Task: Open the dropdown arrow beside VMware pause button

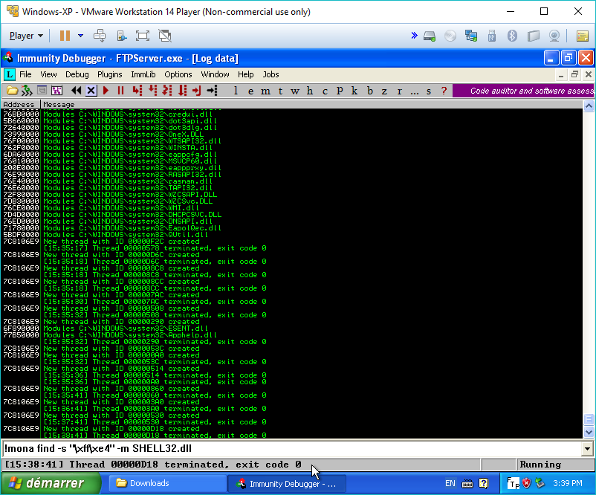Action: tap(80, 36)
